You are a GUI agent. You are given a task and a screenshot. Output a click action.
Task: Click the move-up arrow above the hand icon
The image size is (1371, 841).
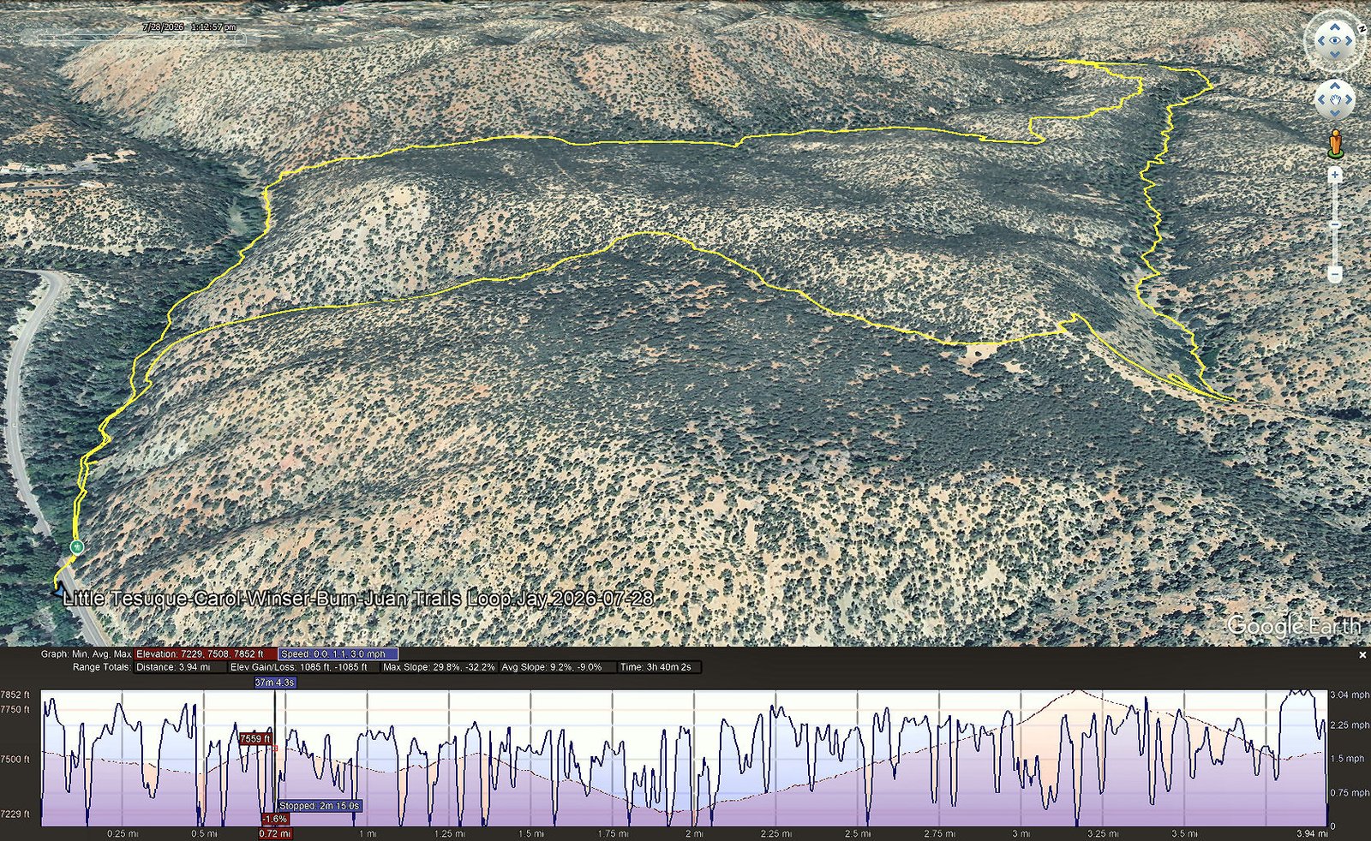[x=1335, y=86]
